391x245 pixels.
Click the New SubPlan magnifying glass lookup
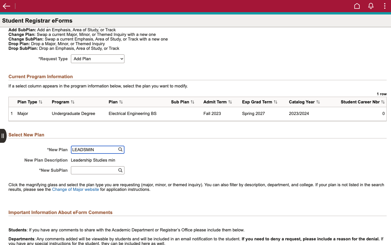coord(120,170)
